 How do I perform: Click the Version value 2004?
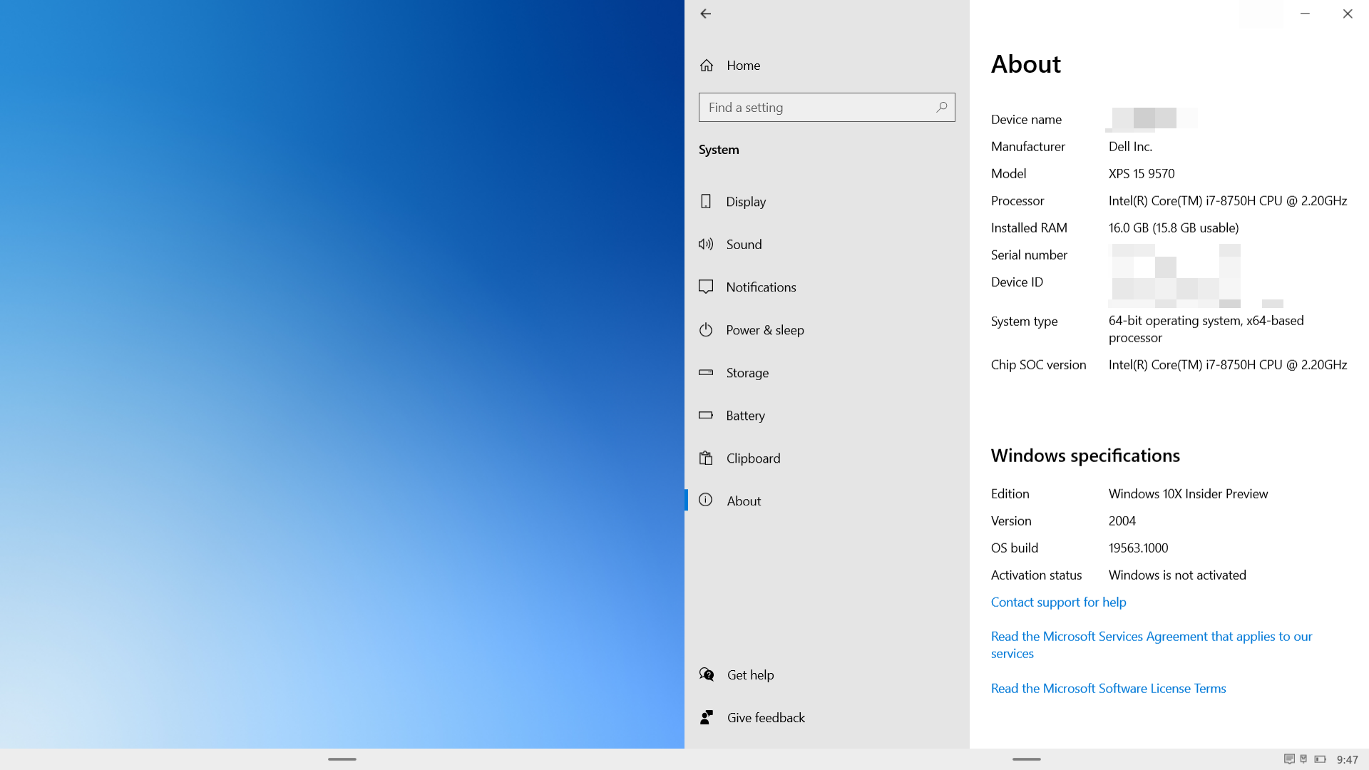pos(1122,521)
